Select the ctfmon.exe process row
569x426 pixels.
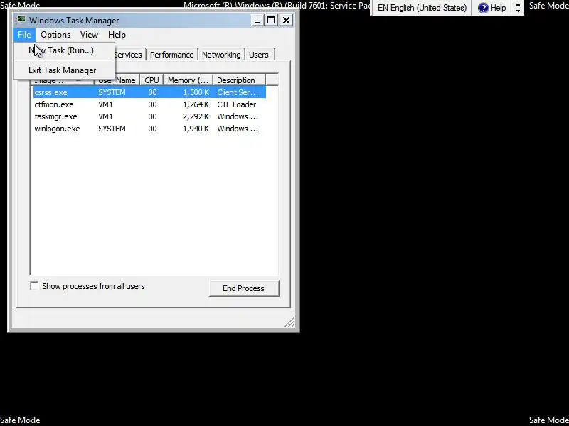tap(149, 104)
